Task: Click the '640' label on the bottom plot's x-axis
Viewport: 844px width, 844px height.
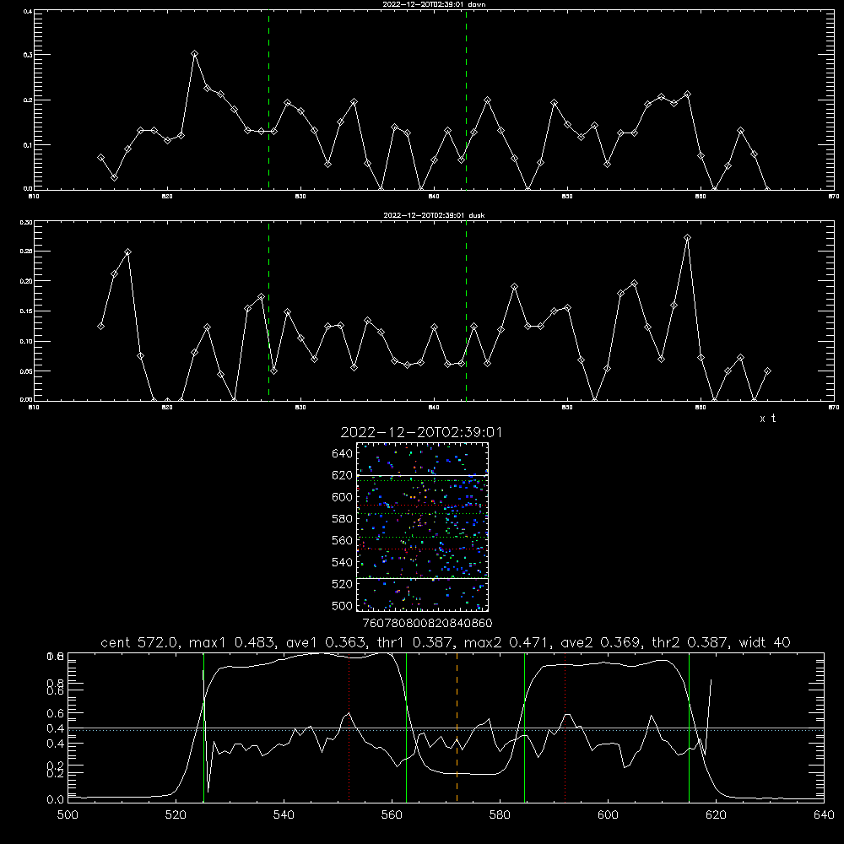Action: [824, 815]
